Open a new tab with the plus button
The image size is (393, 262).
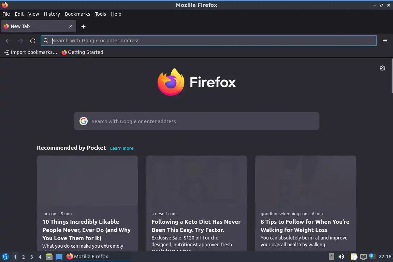pyautogui.click(x=84, y=26)
